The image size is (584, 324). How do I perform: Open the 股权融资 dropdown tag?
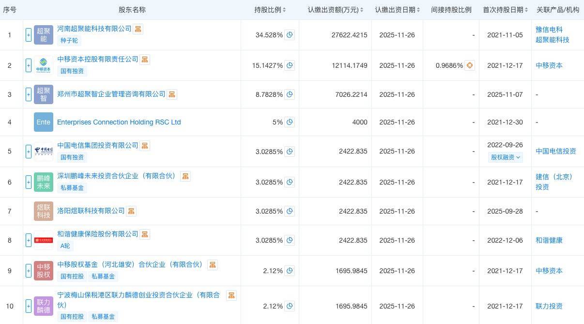coord(506,157)
